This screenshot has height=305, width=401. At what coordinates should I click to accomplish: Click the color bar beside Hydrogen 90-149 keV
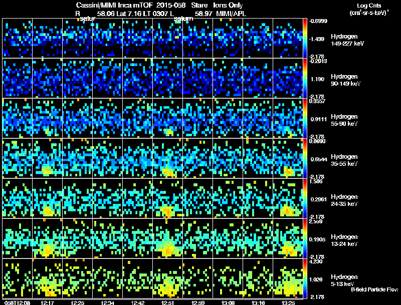(305, 78)
